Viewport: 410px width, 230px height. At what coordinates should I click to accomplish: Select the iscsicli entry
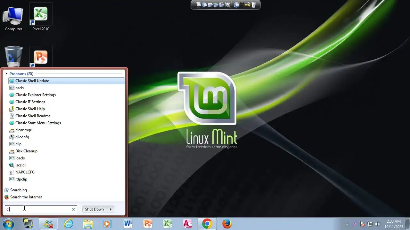point(66,165)
